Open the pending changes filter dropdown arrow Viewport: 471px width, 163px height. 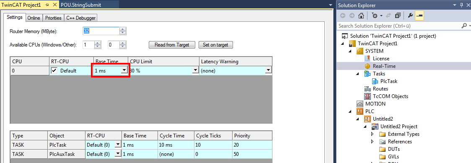pos(381,16)
